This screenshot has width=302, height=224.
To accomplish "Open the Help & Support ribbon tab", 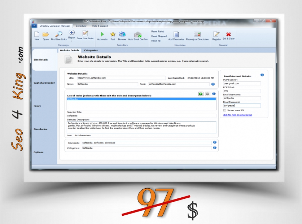I will (100, 26).
